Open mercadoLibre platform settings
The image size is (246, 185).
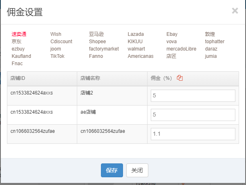[181, 49]
